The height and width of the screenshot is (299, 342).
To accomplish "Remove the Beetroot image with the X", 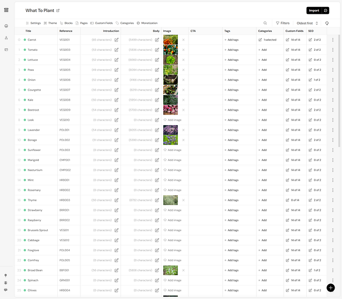I will click(183, 110).
